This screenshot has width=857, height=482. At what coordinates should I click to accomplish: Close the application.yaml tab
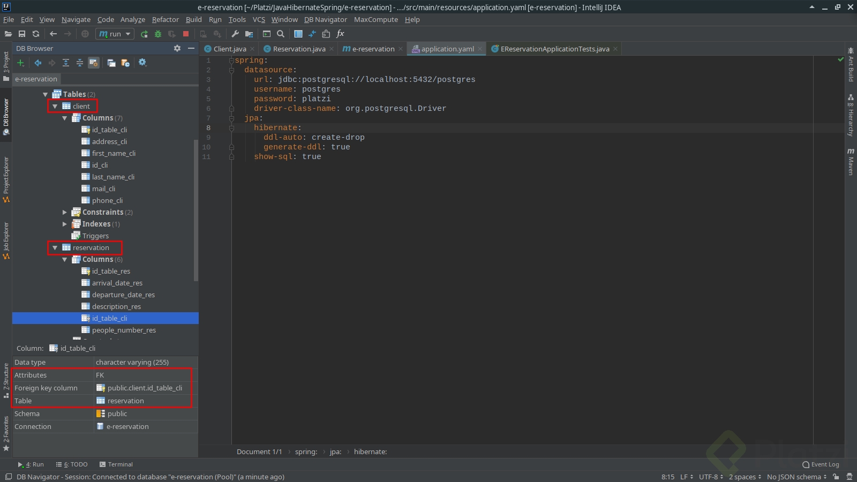(480, 49)
